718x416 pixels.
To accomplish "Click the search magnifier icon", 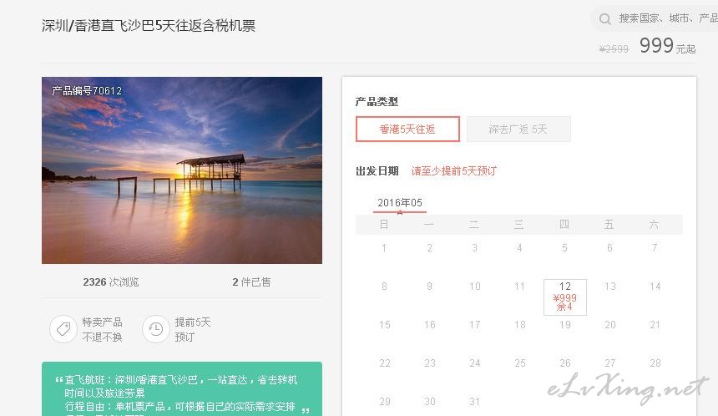I will [x=605, y=18].
